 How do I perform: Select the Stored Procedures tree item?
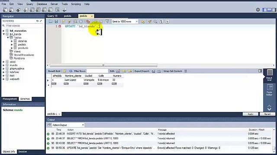pyautogui.click(x=24, y=55)
